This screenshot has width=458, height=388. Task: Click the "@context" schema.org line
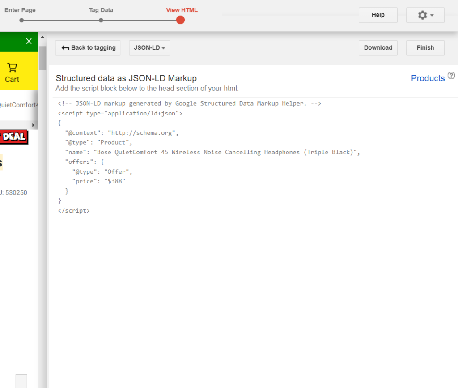pyautogui.click(x=122, y=133)
